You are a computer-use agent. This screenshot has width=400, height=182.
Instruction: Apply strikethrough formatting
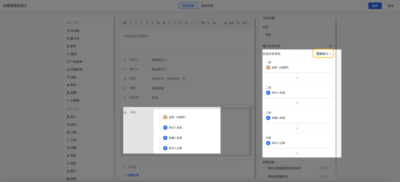(x=147, y=23)
